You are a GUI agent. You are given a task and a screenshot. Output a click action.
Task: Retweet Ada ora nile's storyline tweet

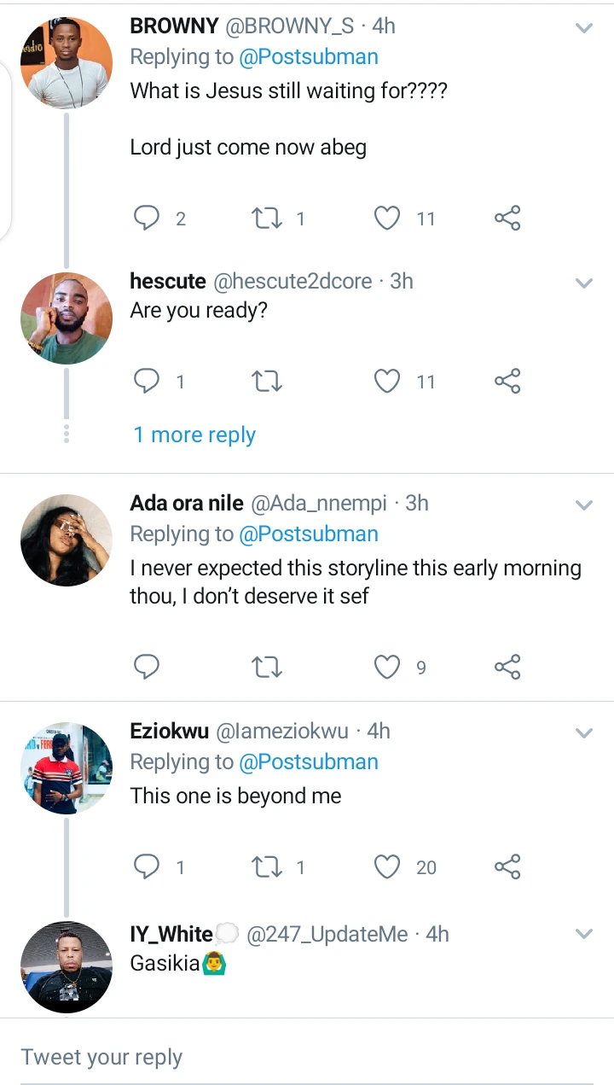point(268,667)
